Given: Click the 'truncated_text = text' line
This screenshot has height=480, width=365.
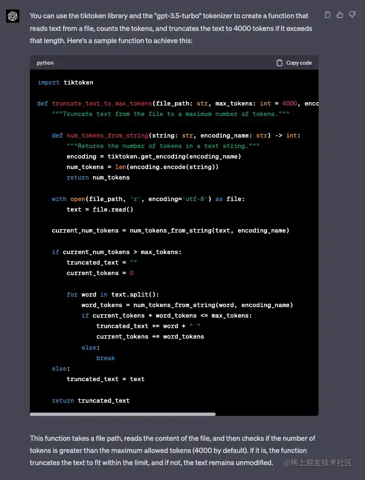Looking at the screenshot, I should click(x=106, y=379).
